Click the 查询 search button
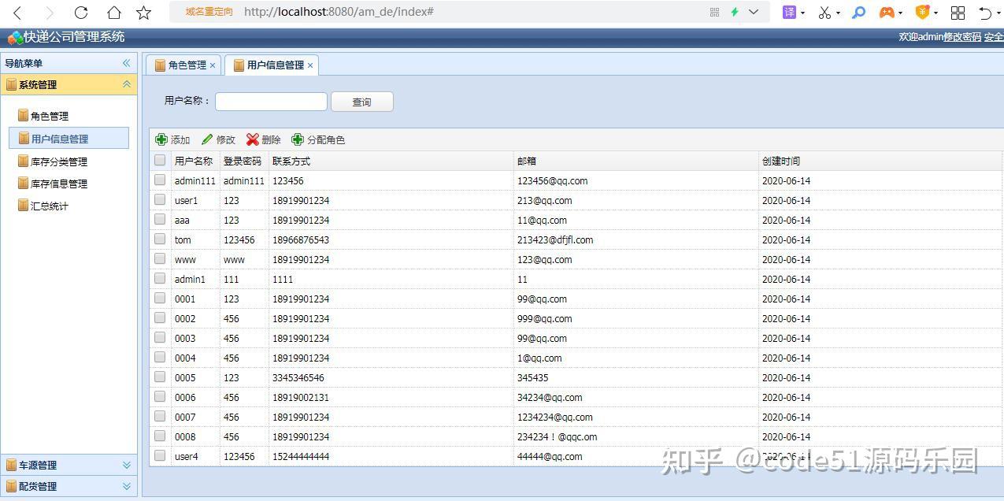This screenshot has height=501, width=1004. pyautogui.click(x=361, y=102)
